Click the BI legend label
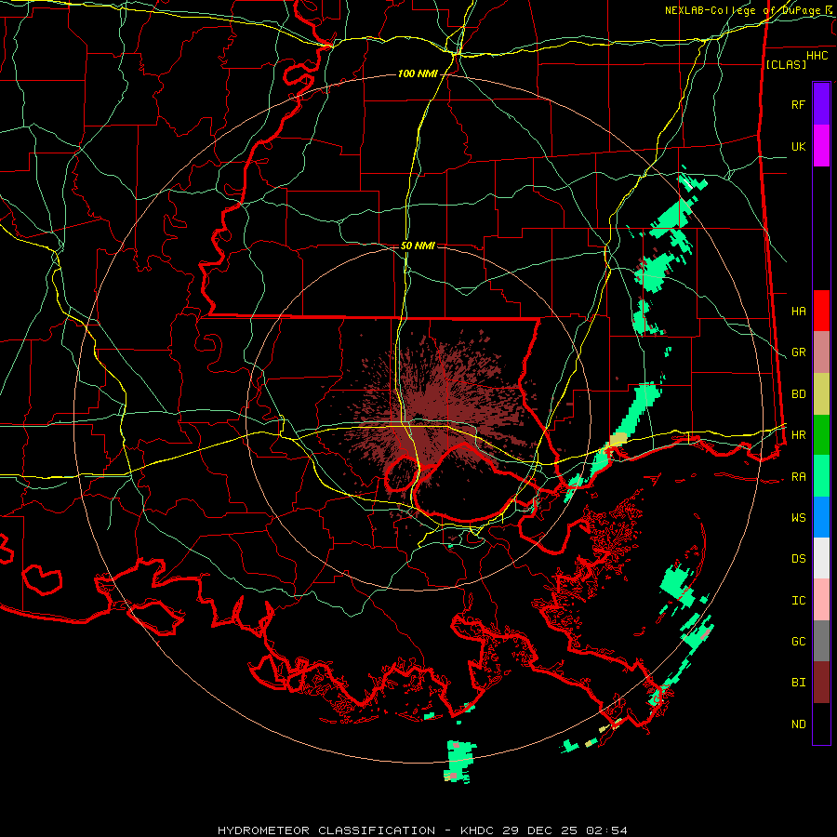 [x=799, y=683]
